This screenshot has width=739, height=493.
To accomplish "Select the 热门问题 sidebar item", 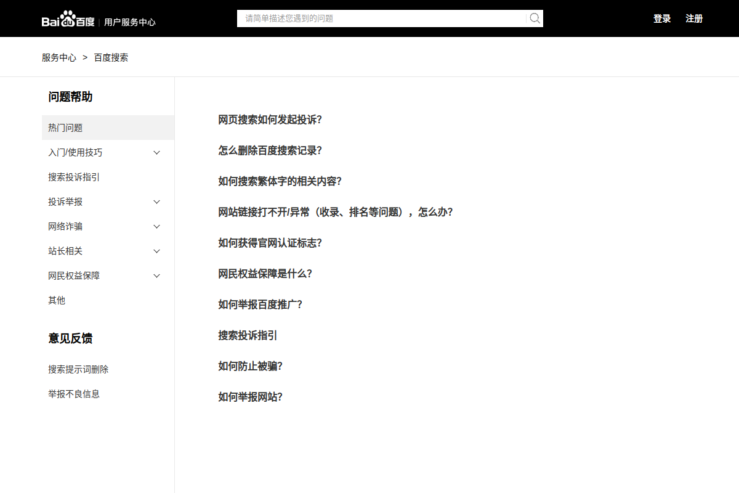I will [64, 128].
